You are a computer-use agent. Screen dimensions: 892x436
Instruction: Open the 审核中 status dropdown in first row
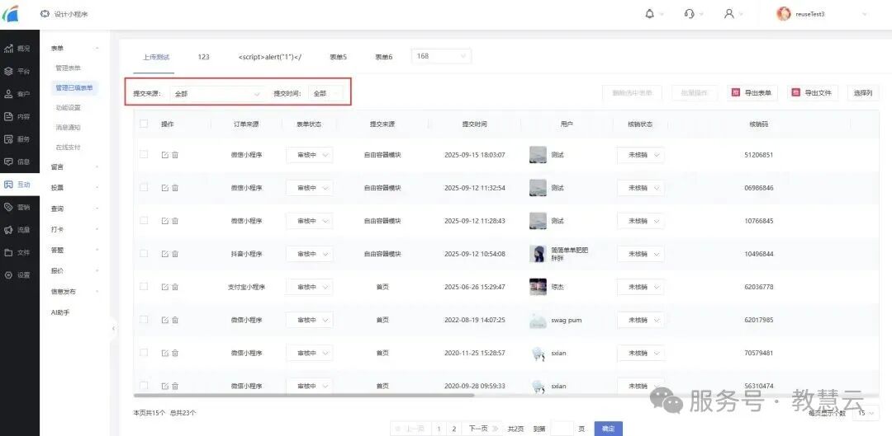click(x=309, y=155)
